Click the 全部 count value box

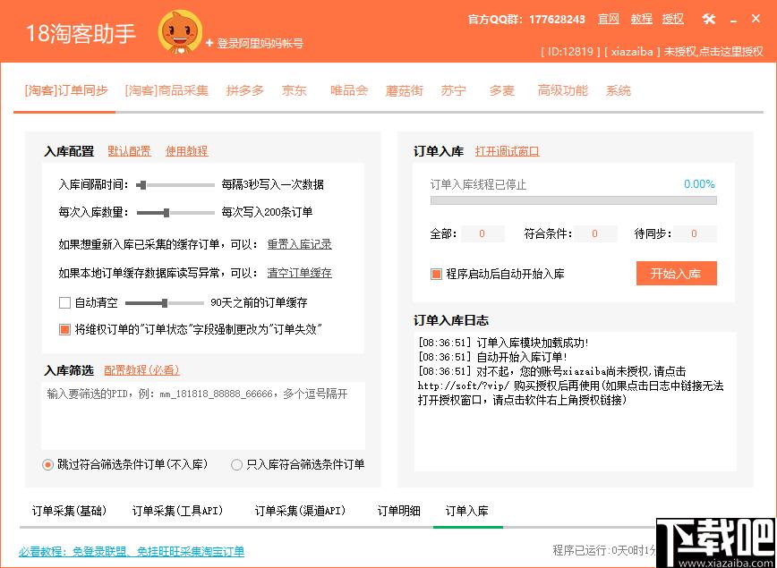click(482, 233)
